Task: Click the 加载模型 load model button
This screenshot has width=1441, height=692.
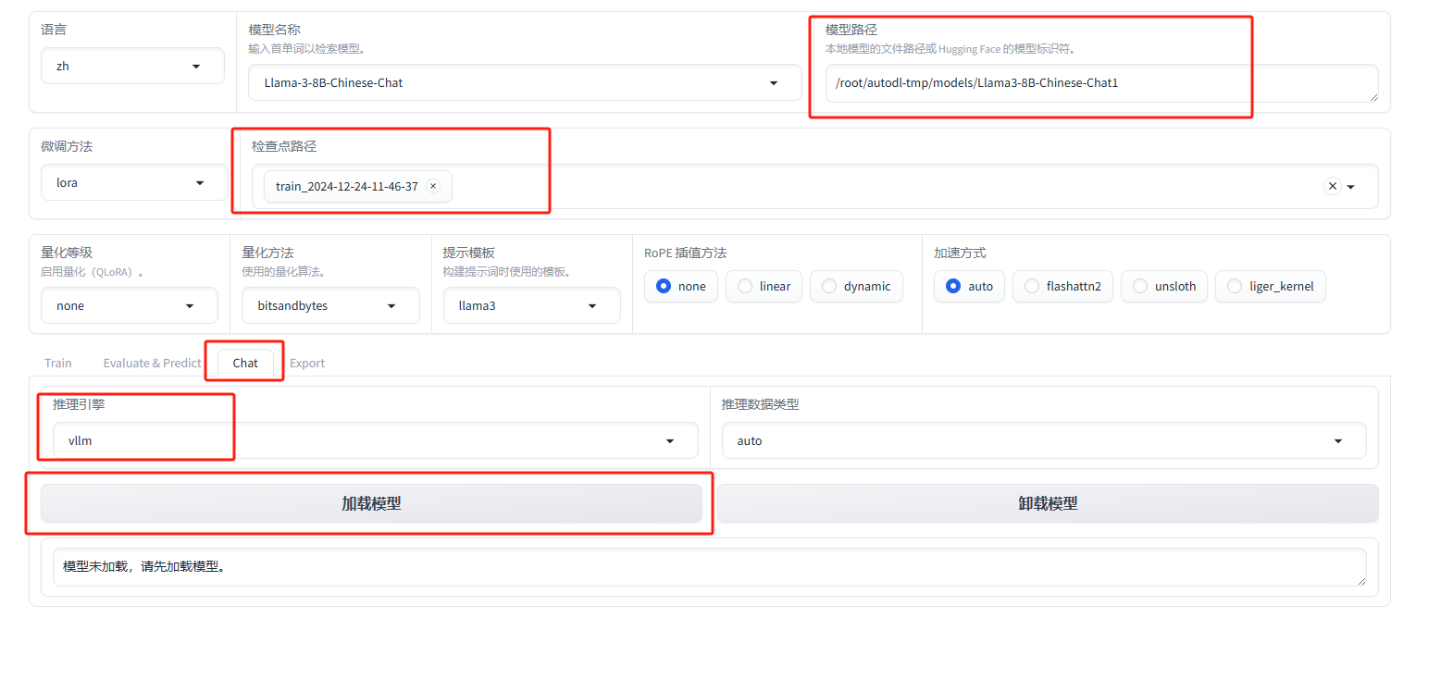Action: (371, 504)
